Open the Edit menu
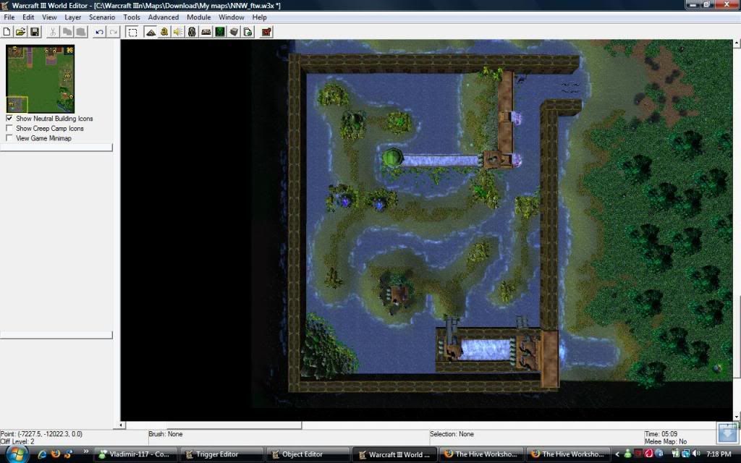This screenshot has width=741, height=463. coord(28,17)
